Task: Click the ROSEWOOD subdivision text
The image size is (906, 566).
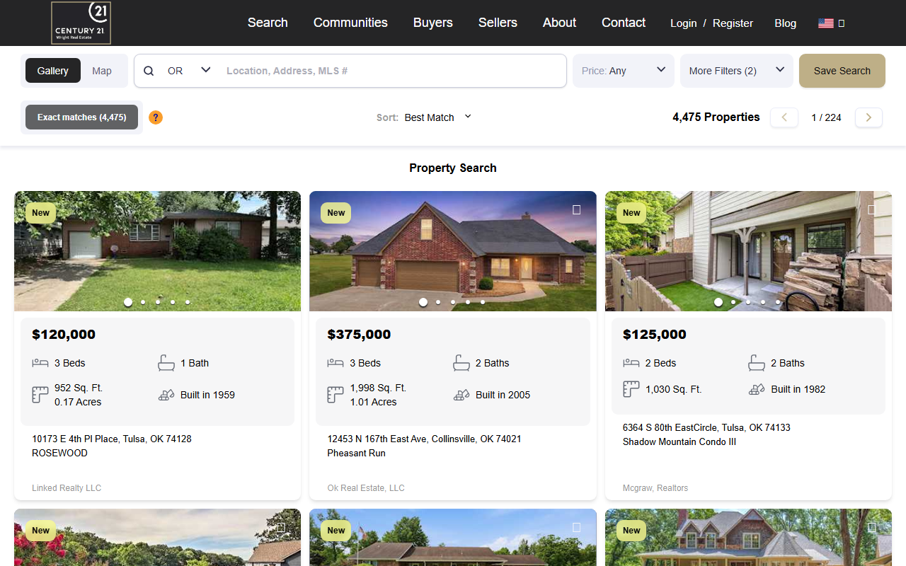Action: coord(60,453)
